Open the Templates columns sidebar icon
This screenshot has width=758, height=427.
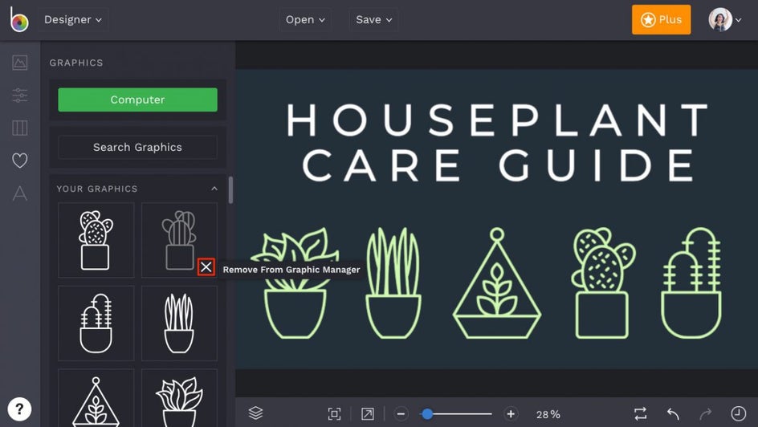point(20,128)
